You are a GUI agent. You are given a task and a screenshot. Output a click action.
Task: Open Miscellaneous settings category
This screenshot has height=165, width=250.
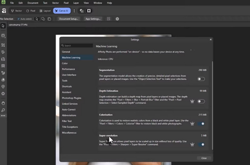[x=69, y=133]
